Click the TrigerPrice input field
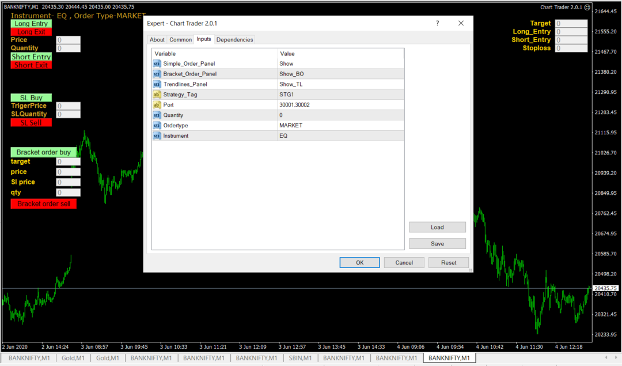This screenshot has width=622, height=366. tap(68, 105)
